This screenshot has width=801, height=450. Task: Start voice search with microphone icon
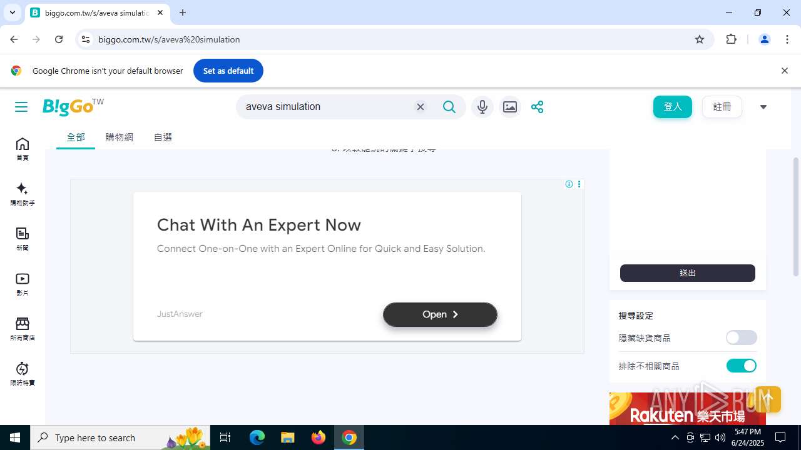(482, 107)
